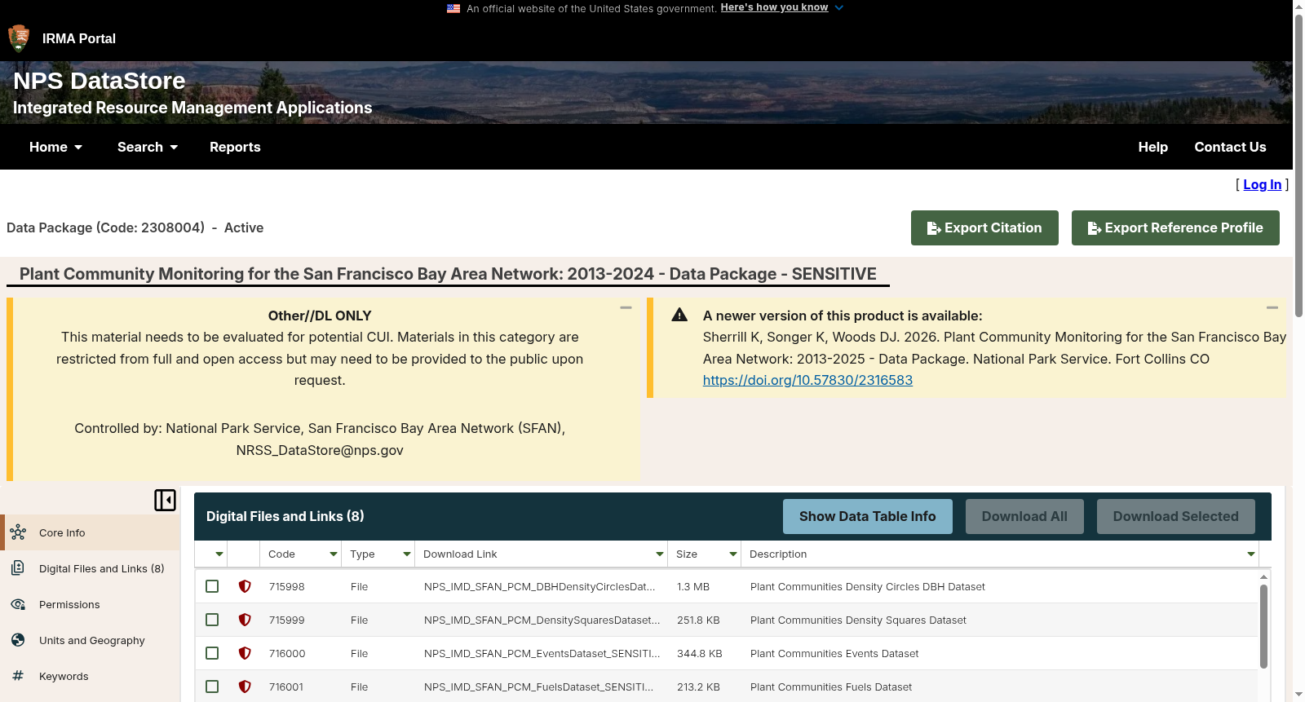
Task: Click the shield icon for file 715998
Action: coord(245,586)
